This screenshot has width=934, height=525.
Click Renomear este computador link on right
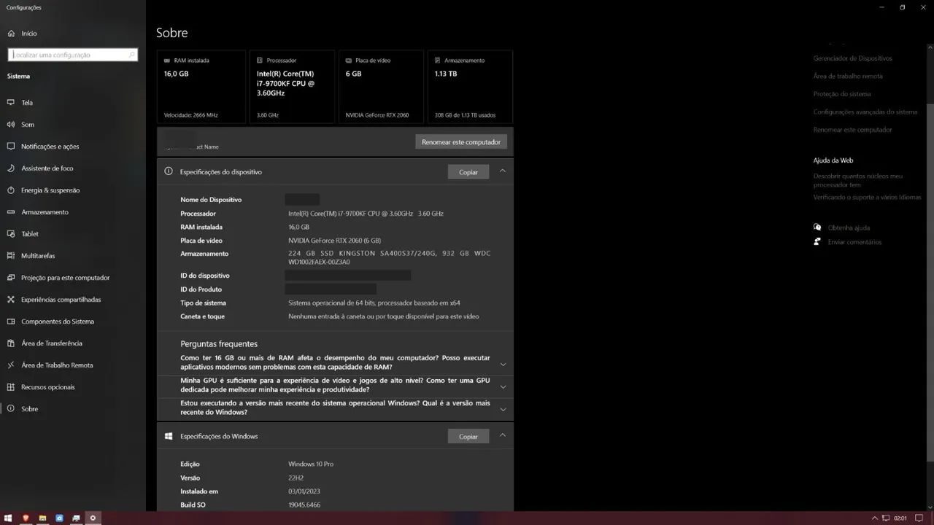pyautogui.click(x=852, y=130)
